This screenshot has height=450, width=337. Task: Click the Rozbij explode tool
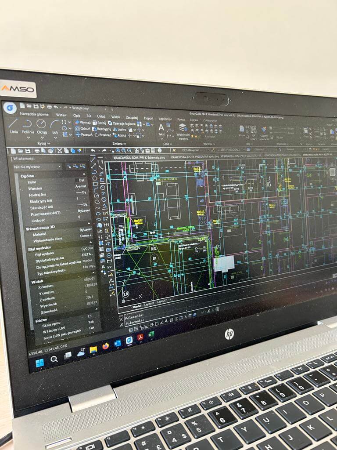99,123
